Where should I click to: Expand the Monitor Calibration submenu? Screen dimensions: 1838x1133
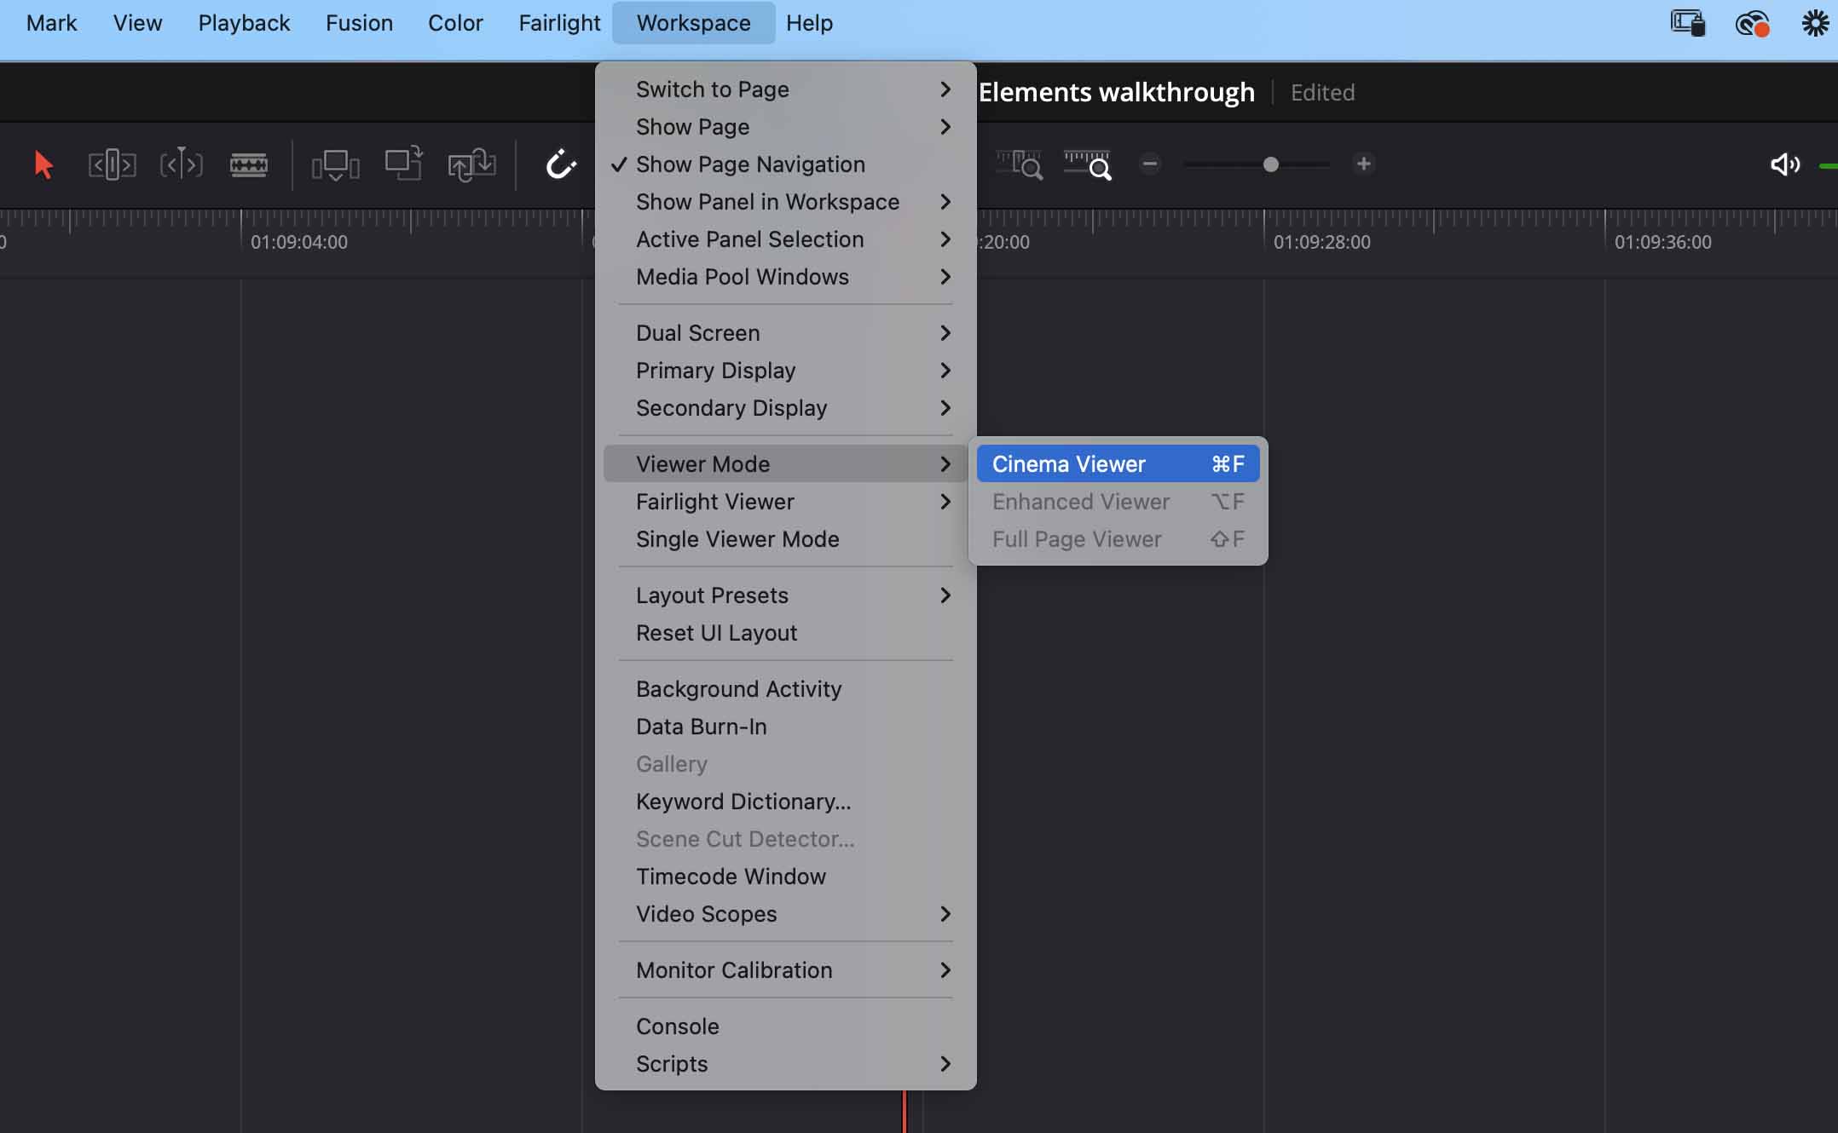pos(785,970)
